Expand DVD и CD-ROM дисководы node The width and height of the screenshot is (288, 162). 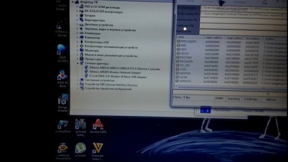77,6
